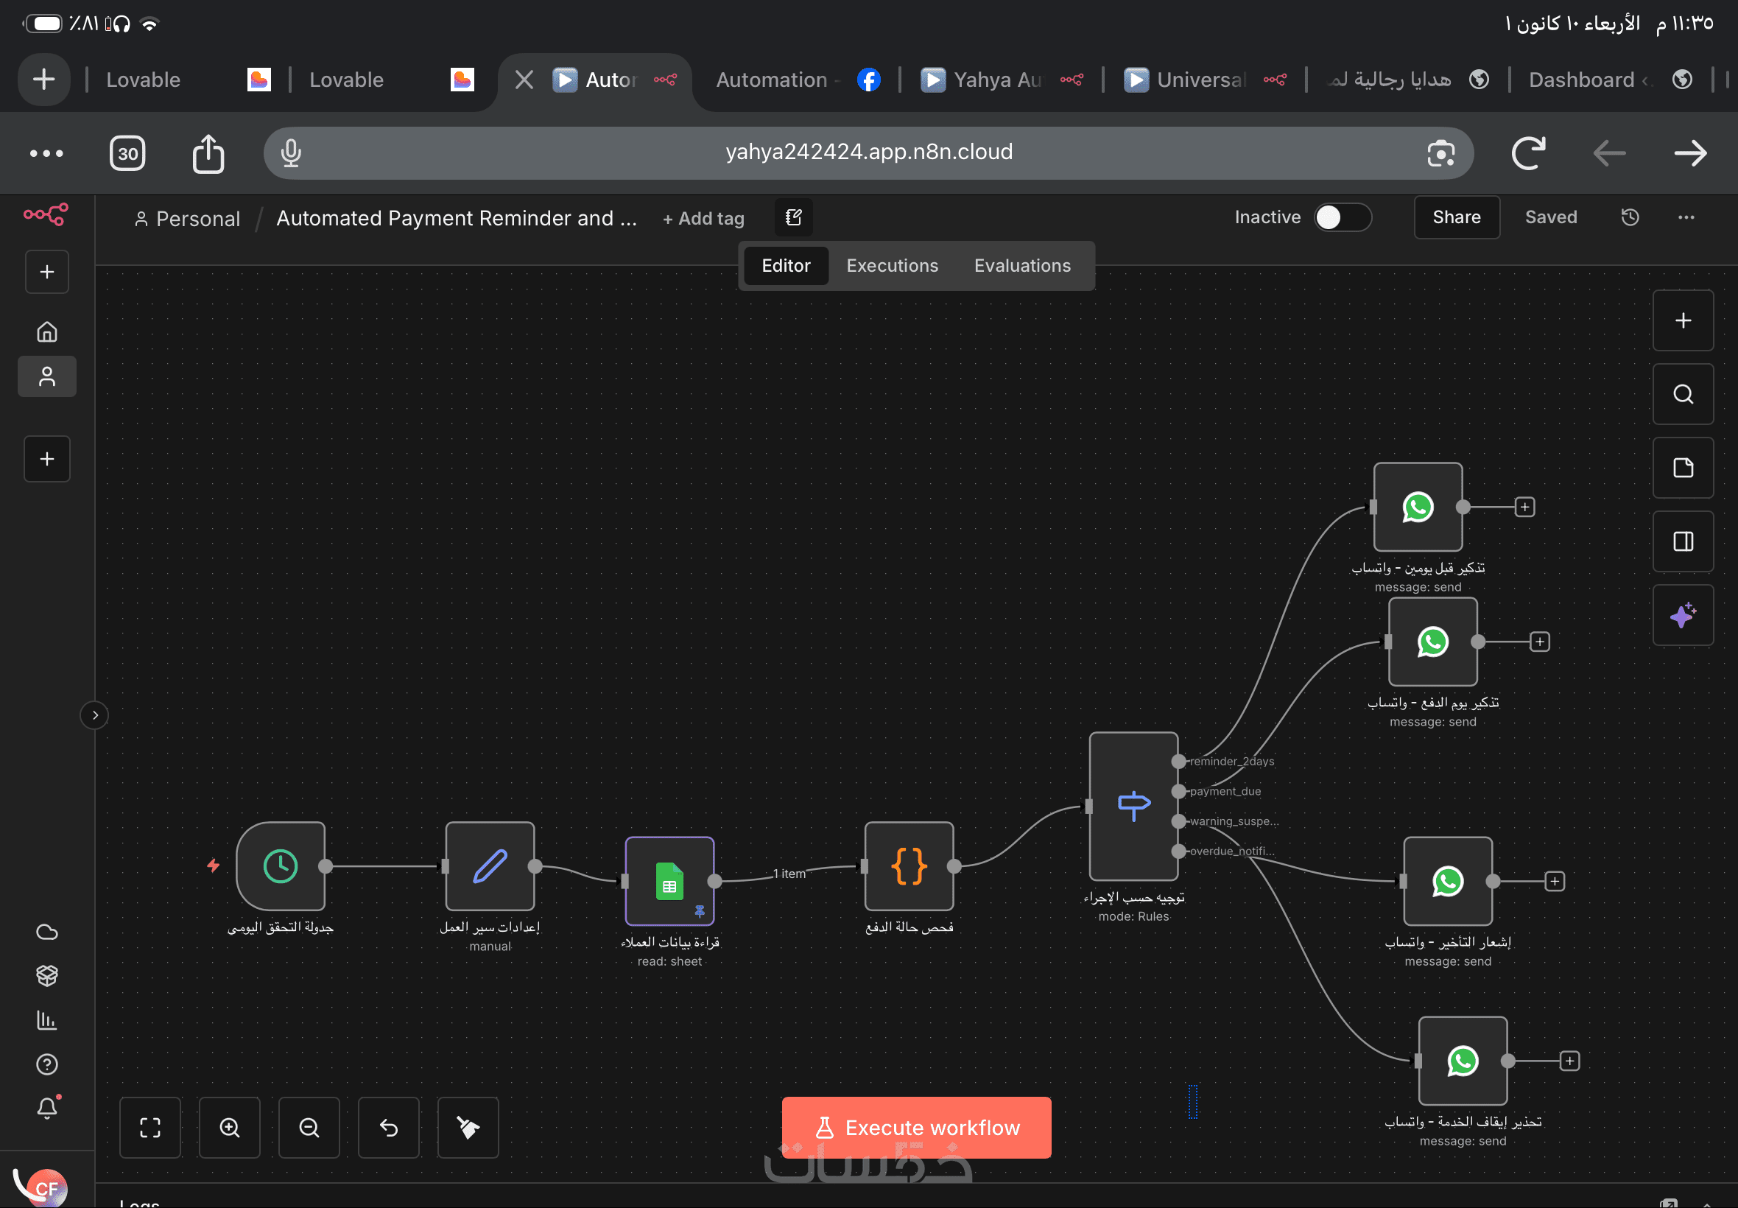Open the workflow three-dots options menu

coord(1686,218)
